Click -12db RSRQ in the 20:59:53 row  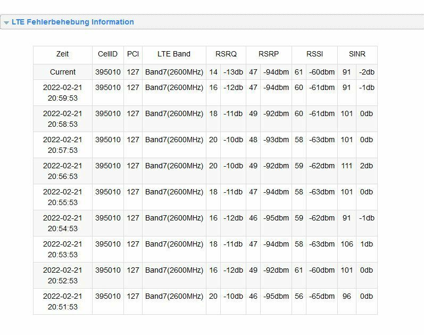tap(233, 87)
